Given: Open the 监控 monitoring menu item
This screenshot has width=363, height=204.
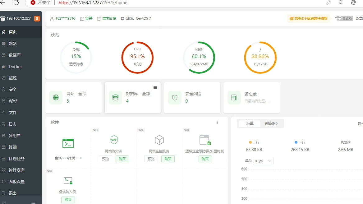Looking at the screenshot, I should (21, 78).
